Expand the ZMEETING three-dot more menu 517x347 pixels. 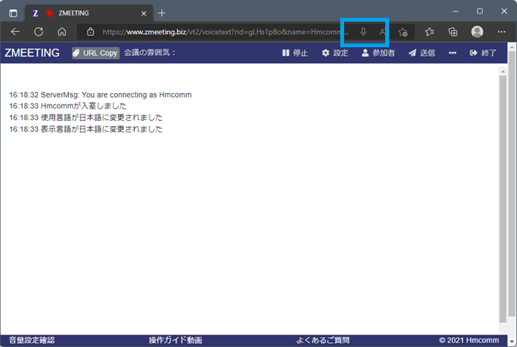coord(453,53)
